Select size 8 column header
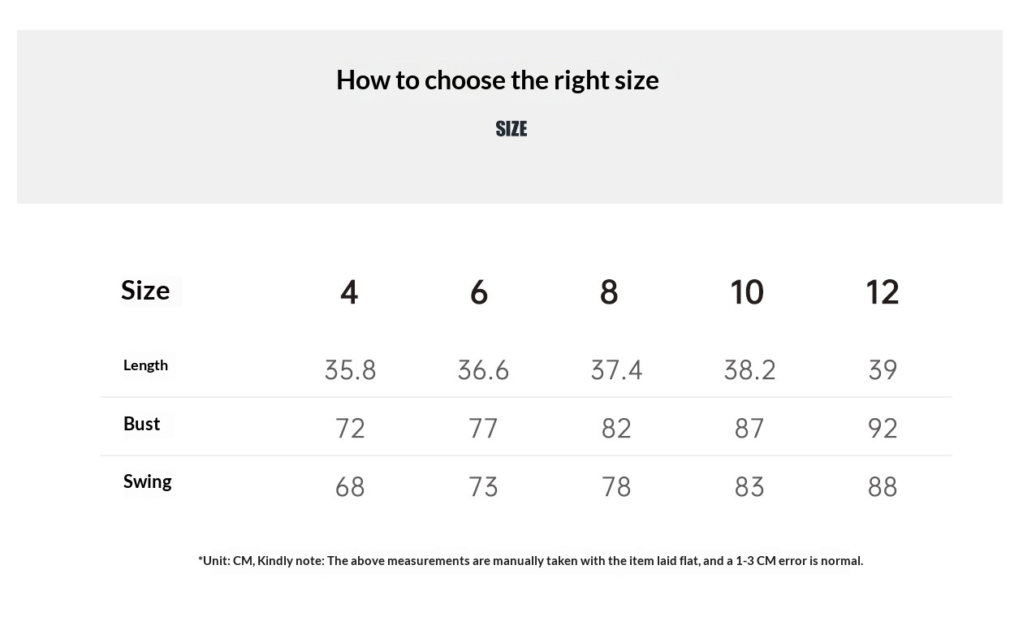This screenshot has width=1023, height=617. click(609, 292)
